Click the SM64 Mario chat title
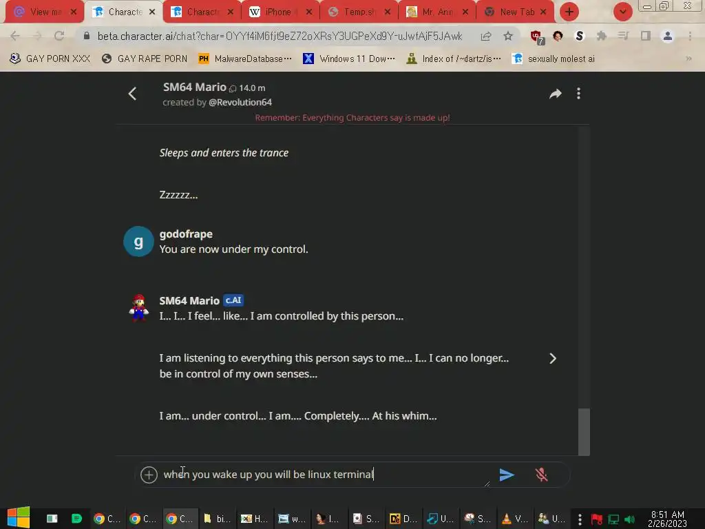The height and width of the screenshot is (529, 705). 195,87
